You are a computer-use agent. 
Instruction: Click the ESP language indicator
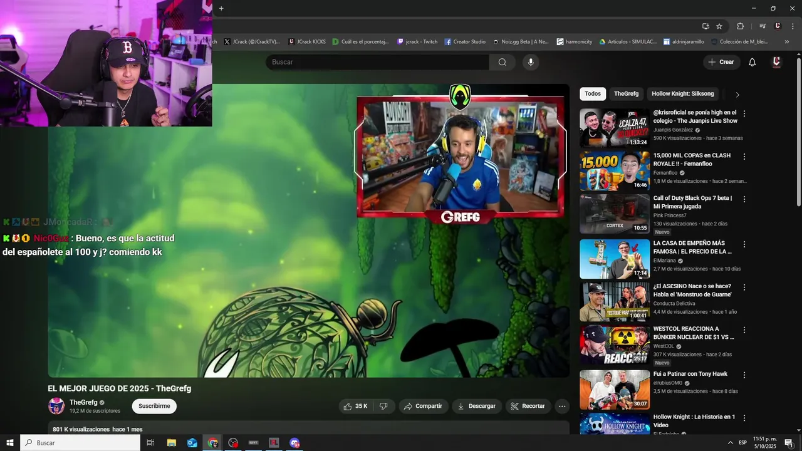point(742,443)
